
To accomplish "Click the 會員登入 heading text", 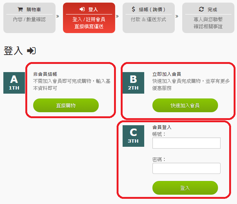I will point(162,127).
